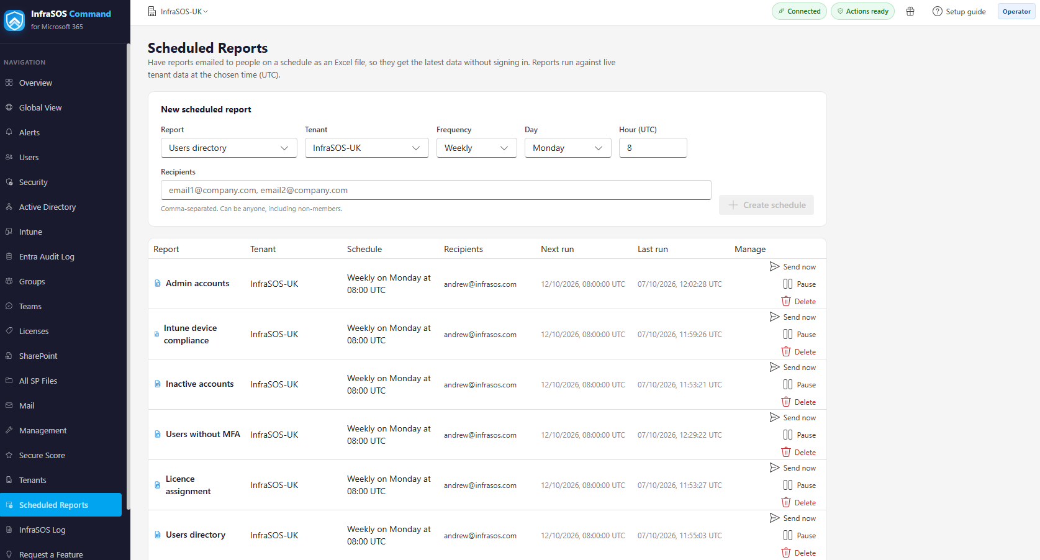Click the Create schedule button
Viewport: 1040px width, 560px height.
tap(766, 205)
